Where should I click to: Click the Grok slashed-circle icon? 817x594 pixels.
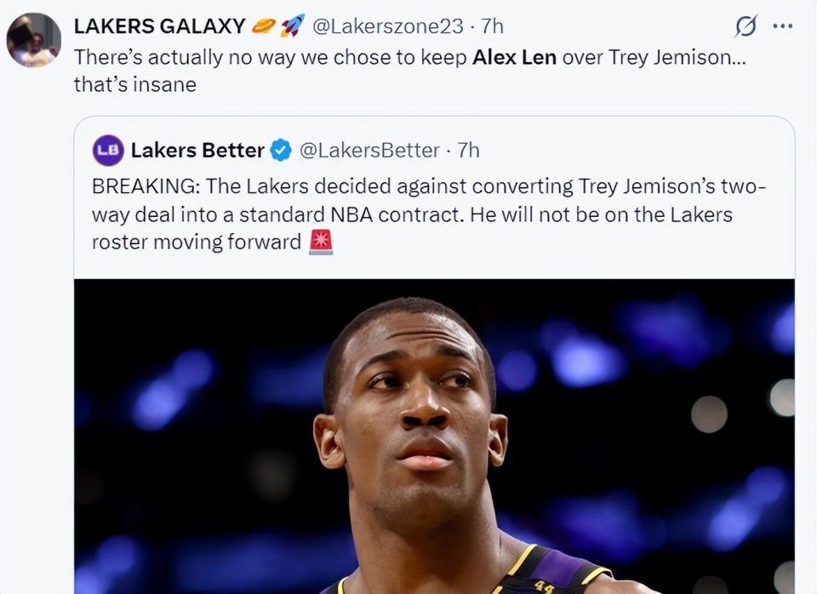[x=745, y=27]
